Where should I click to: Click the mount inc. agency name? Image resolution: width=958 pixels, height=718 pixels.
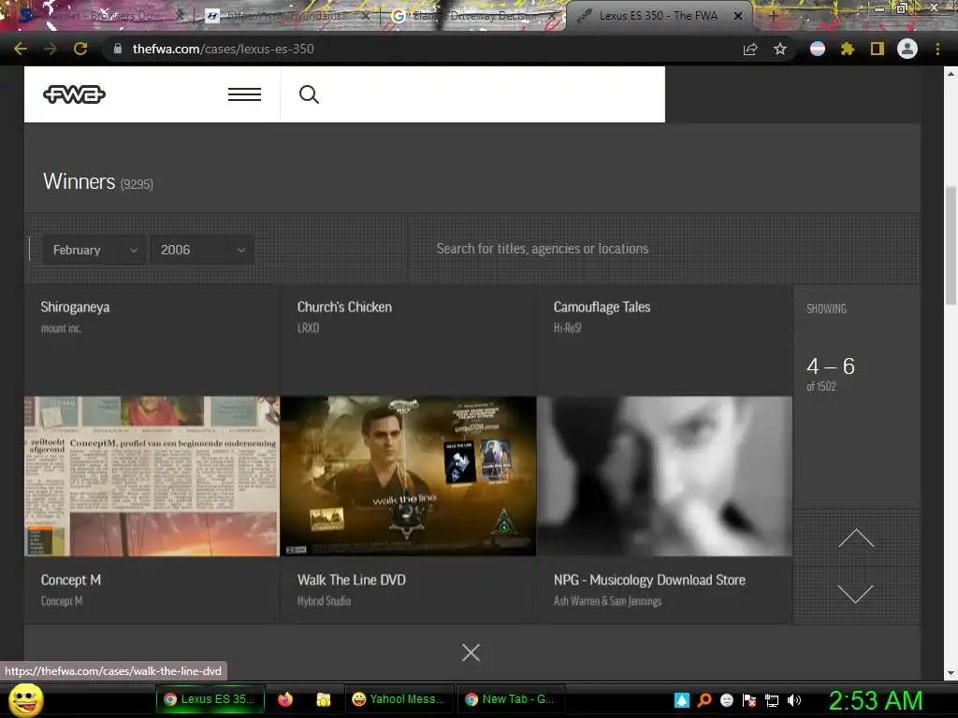pyautogui.click(x=61, y=328)
